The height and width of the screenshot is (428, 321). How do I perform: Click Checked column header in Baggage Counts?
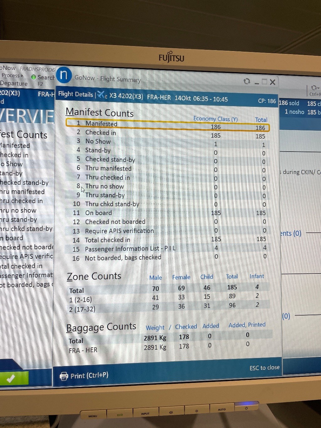[186, 327]
